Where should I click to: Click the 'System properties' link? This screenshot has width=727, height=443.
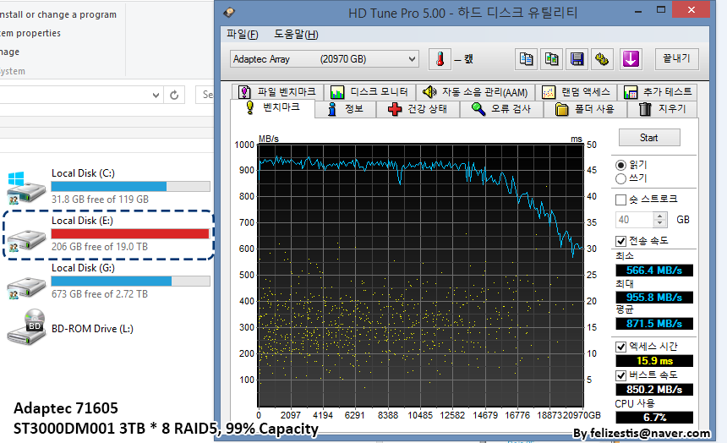coord(30,33)
